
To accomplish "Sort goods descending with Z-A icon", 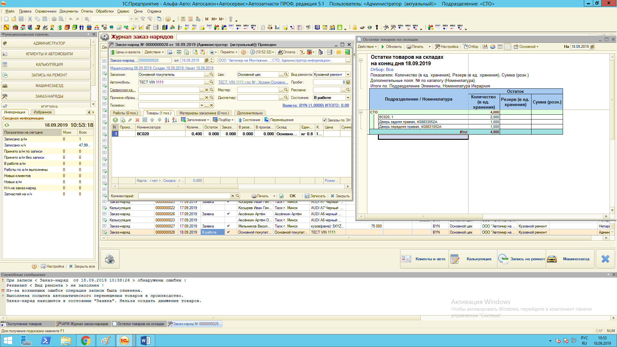I will click(174, 120).
